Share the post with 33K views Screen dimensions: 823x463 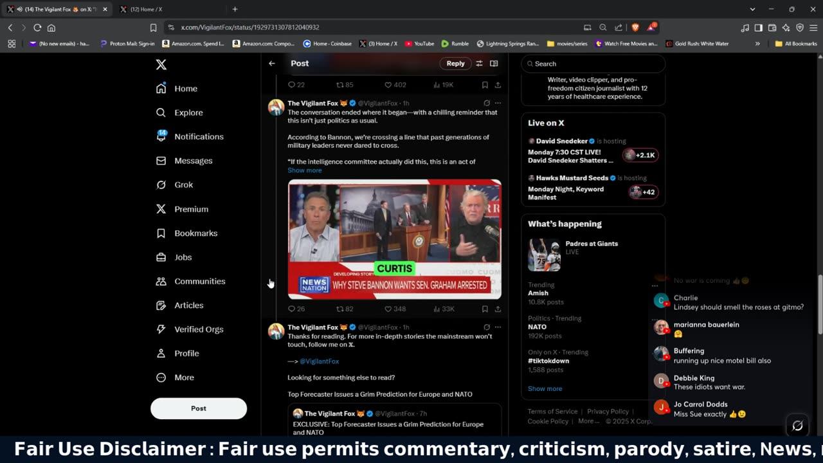(498, 309)
